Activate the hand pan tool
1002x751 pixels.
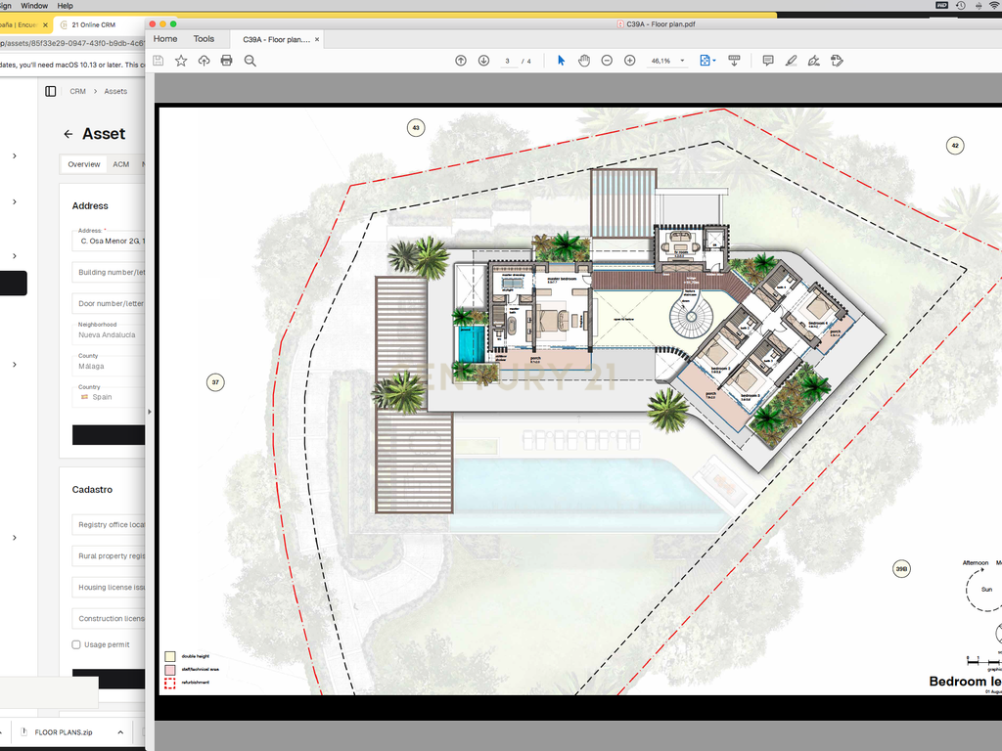[584, 61]
